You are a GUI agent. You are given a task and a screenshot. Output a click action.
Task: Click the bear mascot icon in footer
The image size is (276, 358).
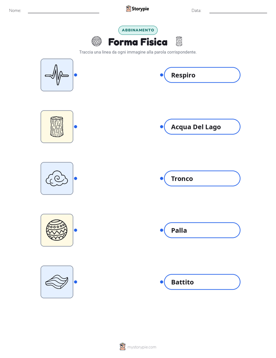coord(123,347)
